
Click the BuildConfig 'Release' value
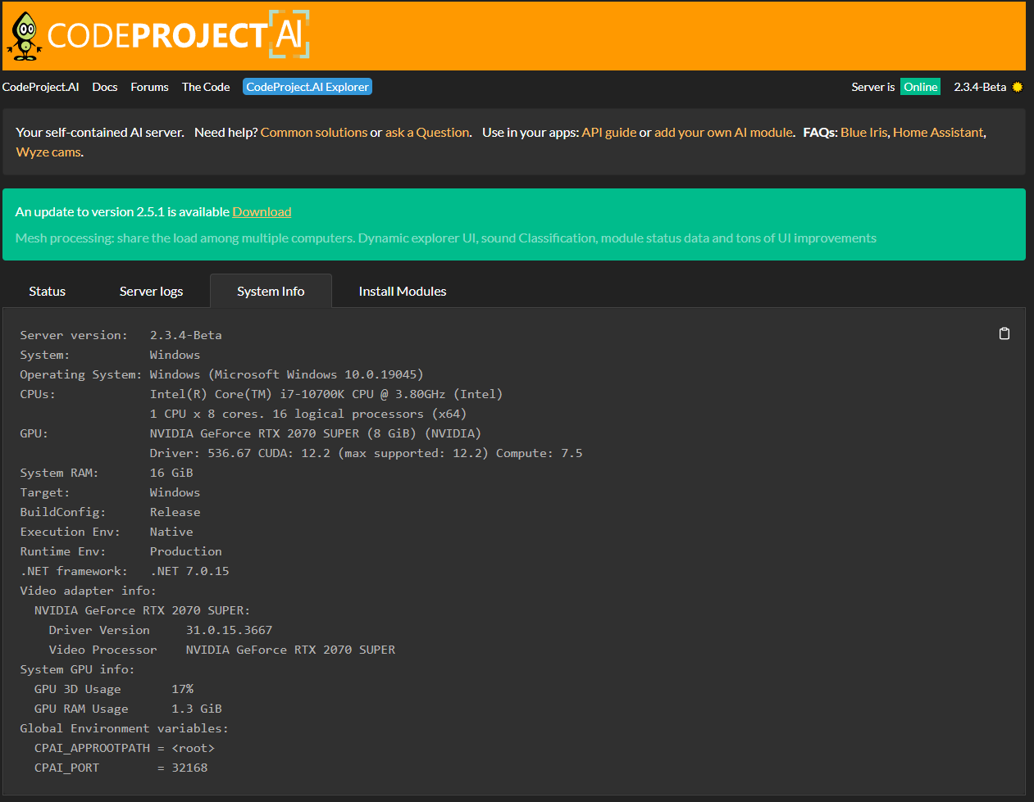point(175,512)
